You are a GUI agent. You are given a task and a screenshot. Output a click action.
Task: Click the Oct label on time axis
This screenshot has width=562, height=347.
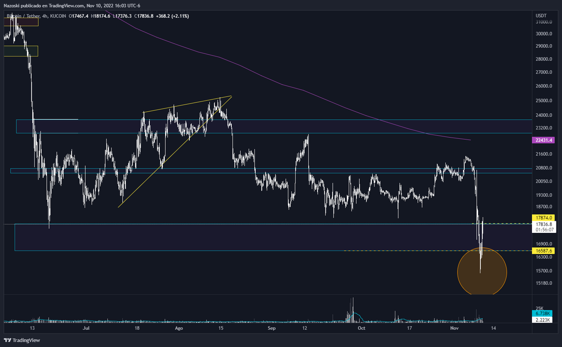click(x=361, y=328)
